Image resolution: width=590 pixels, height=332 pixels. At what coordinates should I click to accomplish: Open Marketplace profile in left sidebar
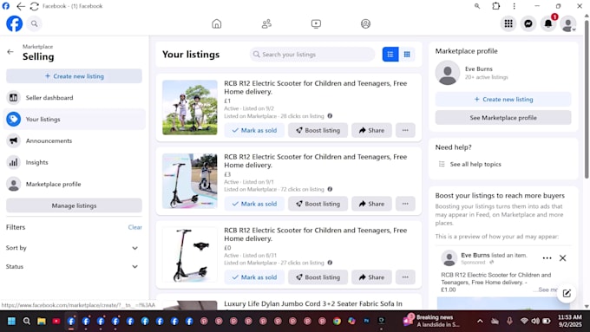pyautogui.click(x=74, y=185)
